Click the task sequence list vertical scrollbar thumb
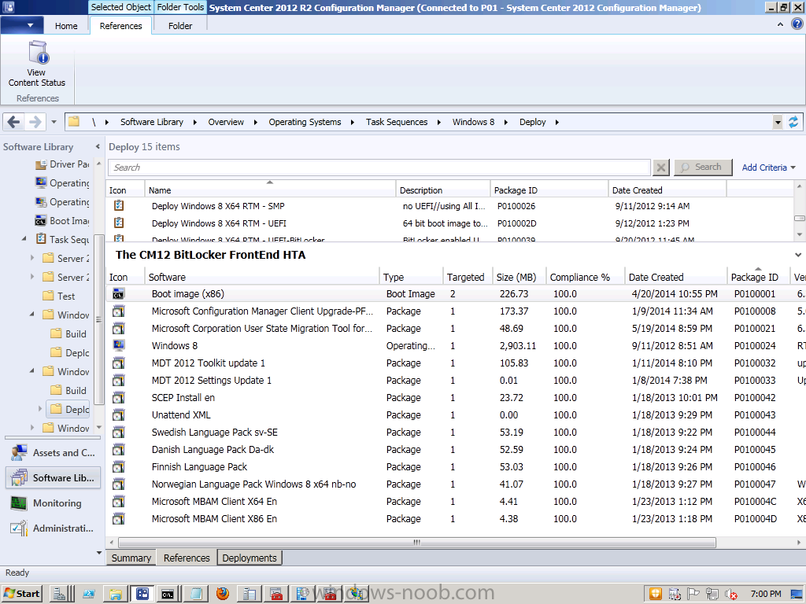 tap(800, 219)
